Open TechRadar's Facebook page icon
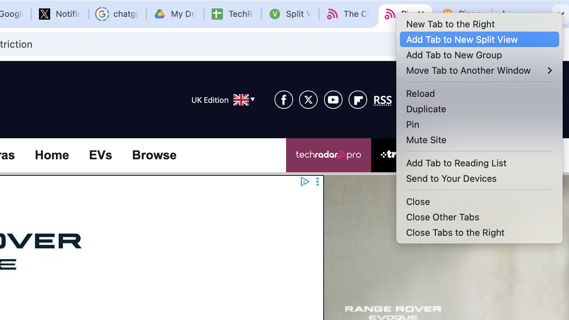 [x=284, y=100]
